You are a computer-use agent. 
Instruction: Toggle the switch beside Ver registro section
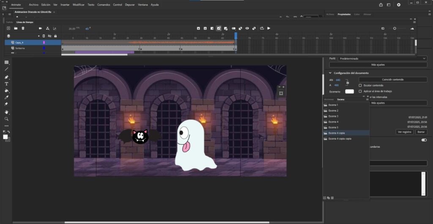[x=424, y=140]
